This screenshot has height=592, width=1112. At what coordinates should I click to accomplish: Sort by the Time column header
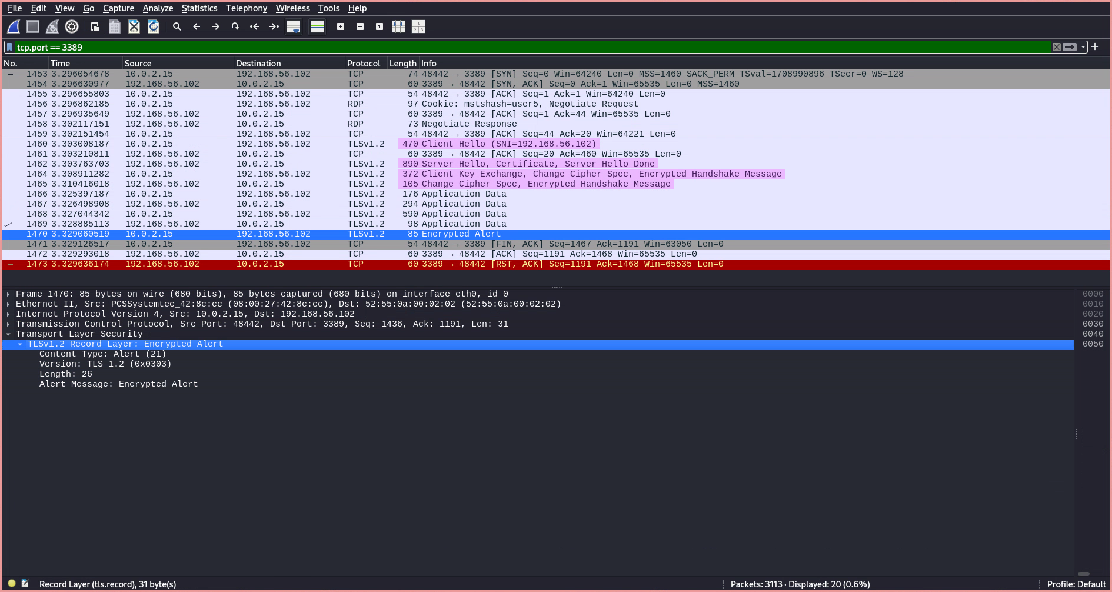pos(85,63)
